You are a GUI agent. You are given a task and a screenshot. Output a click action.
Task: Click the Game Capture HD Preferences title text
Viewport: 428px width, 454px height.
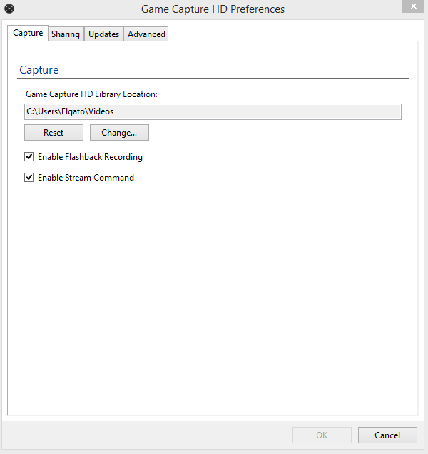click(x=213, y=9)
